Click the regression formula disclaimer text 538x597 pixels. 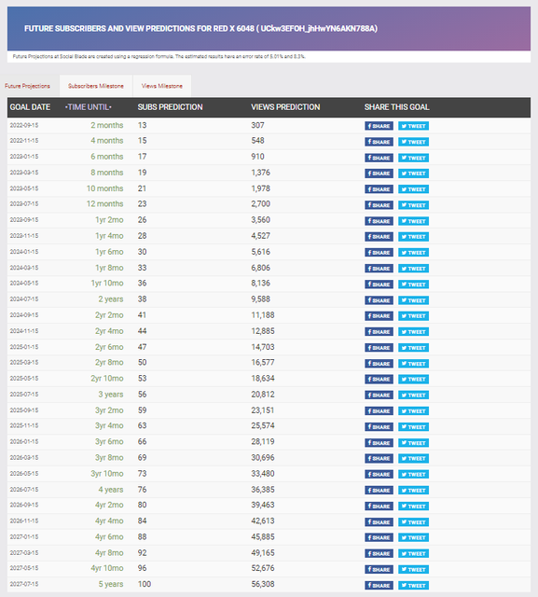[159, 56]
